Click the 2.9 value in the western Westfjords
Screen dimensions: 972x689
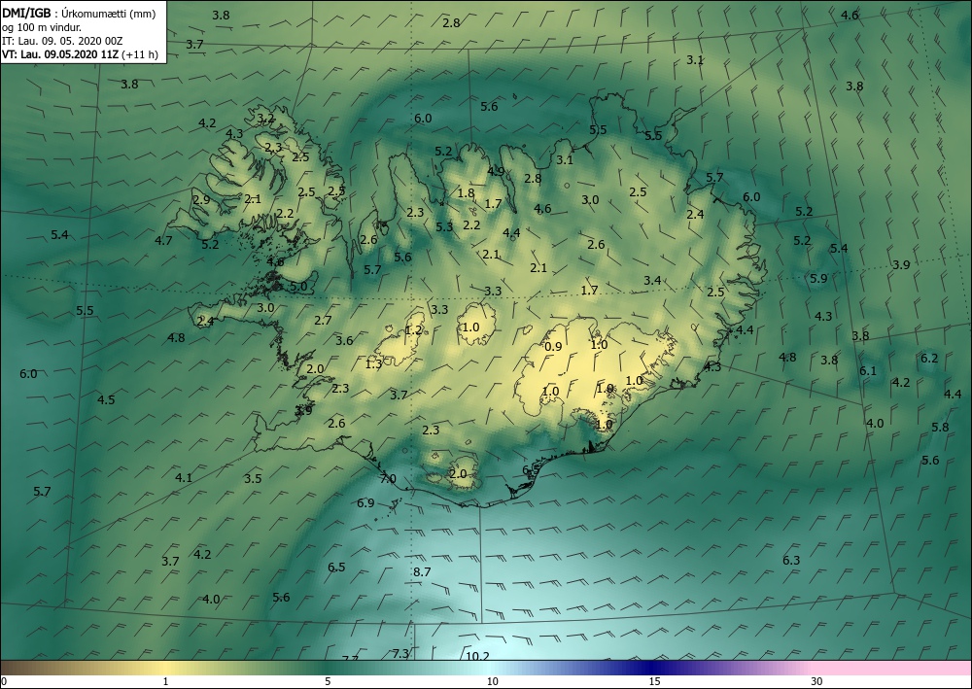(x=201, y=199)
